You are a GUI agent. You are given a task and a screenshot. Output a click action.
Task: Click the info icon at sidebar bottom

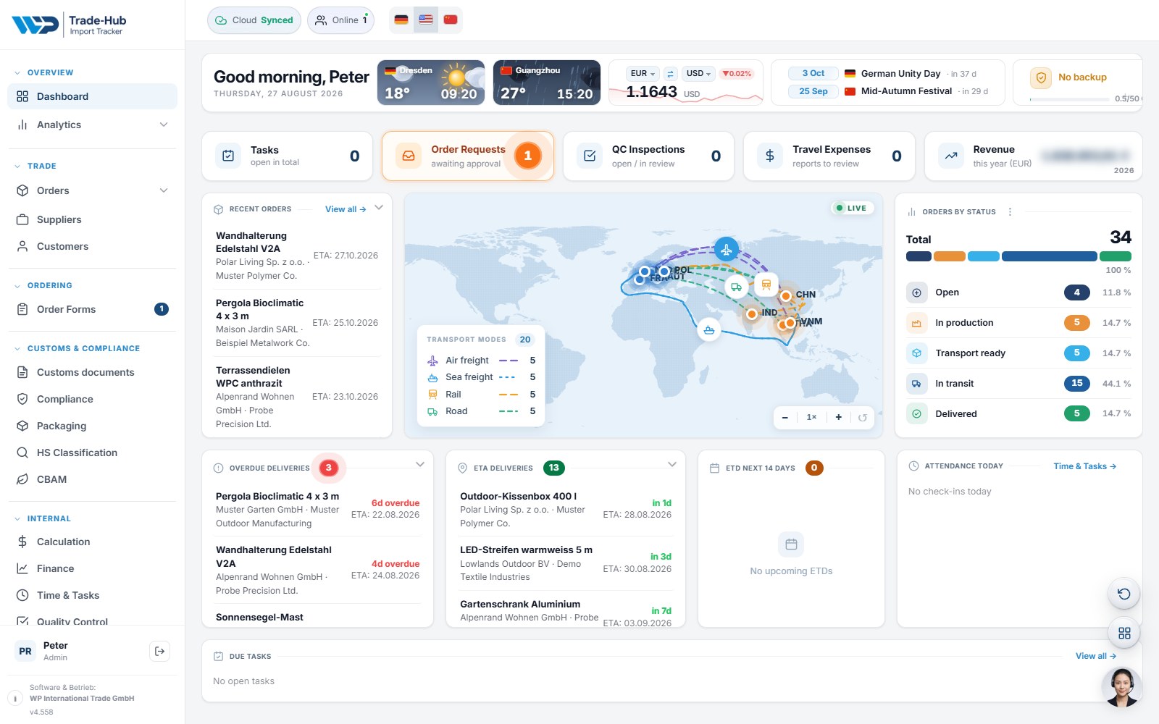15,699
